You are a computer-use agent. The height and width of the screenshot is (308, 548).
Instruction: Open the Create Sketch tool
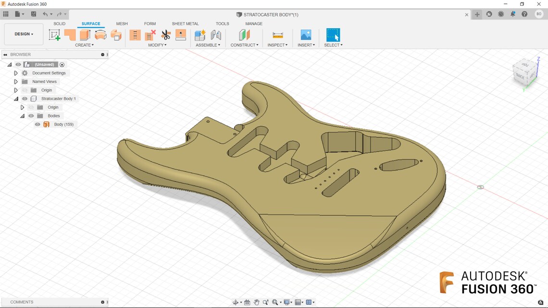tap(55, 34)
